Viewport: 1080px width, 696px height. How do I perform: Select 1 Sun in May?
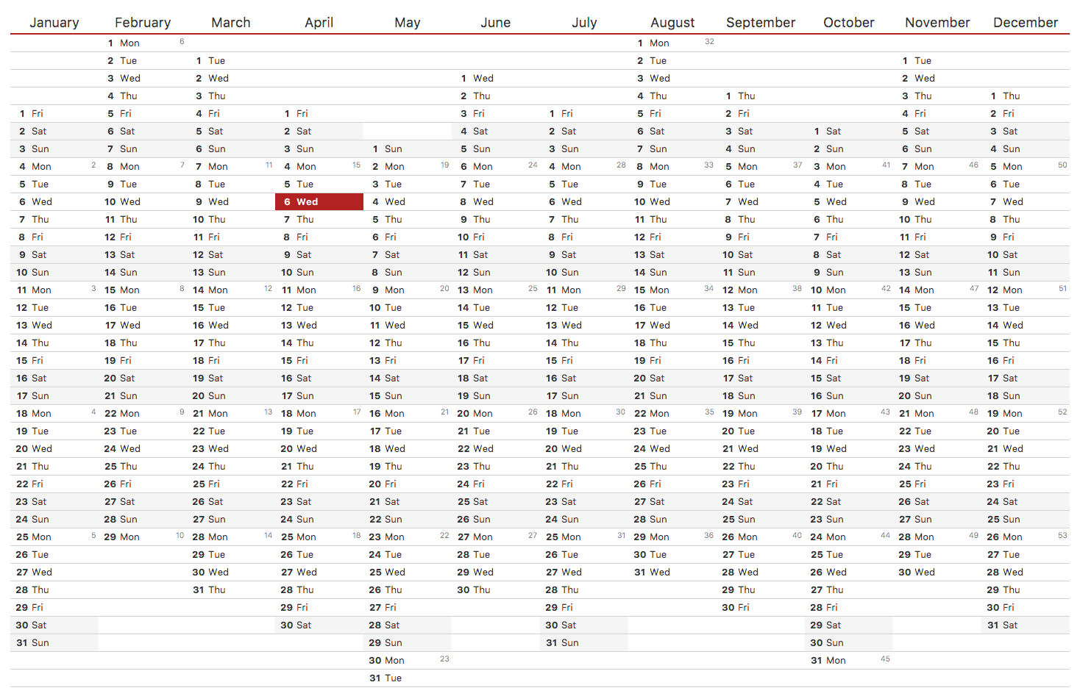pos(408,148)
